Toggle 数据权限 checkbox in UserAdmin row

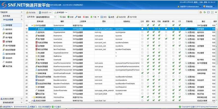166,39
